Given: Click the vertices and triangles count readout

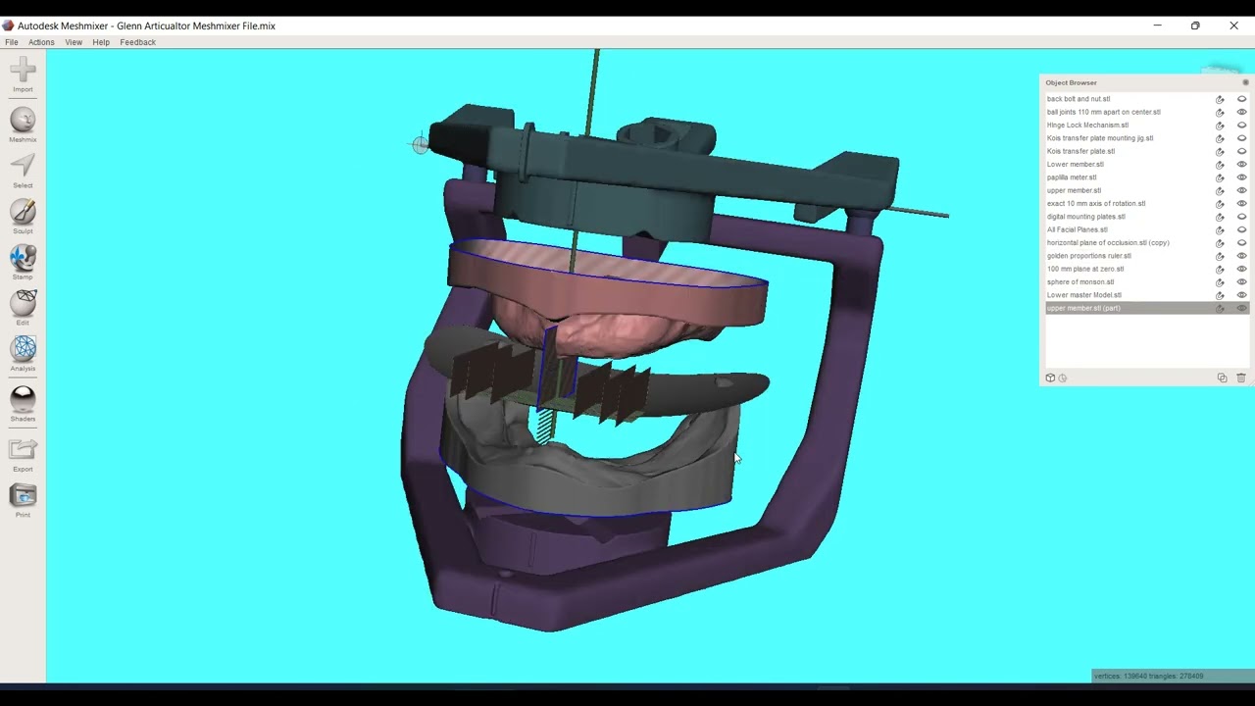Looking at the screenshot, I should (1148, 676).
